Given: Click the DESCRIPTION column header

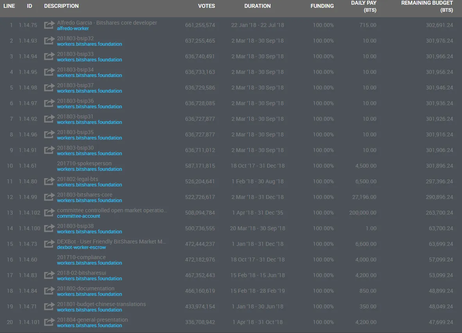Looking at the screenshot, I should pos(61,6).
